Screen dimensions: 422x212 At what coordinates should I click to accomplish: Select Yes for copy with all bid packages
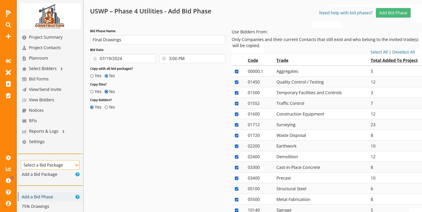point(92,76)
